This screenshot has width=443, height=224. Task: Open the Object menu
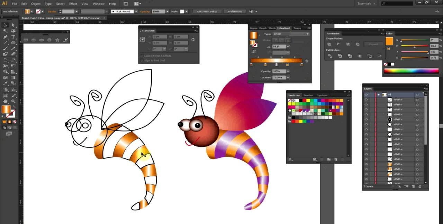coord(36,4)
